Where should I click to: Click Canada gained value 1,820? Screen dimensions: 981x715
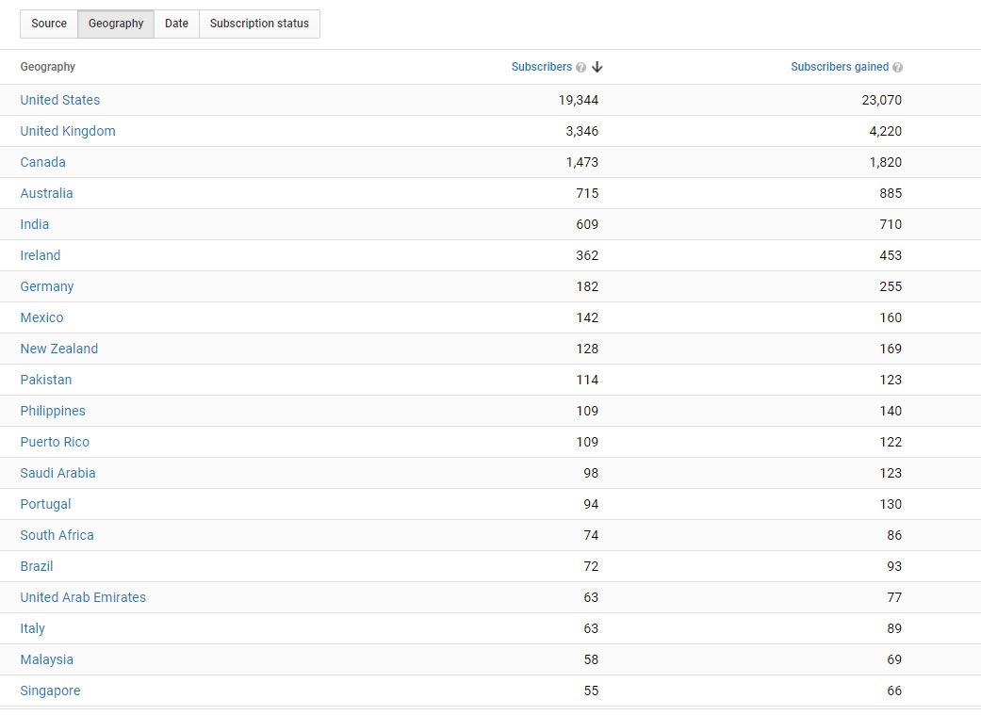click(x=885, y=162)
